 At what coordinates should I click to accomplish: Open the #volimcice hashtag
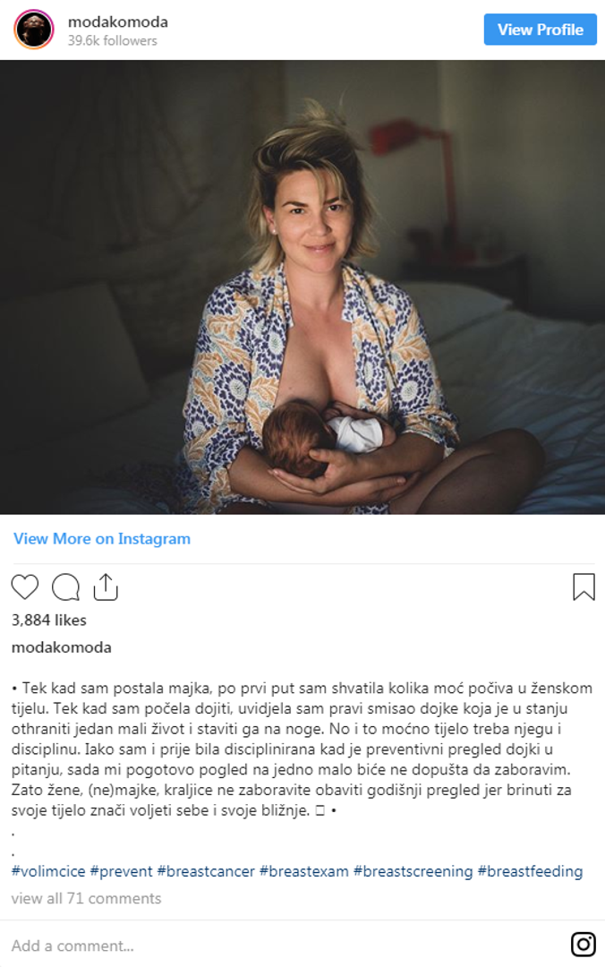click(x=48, y=871)
